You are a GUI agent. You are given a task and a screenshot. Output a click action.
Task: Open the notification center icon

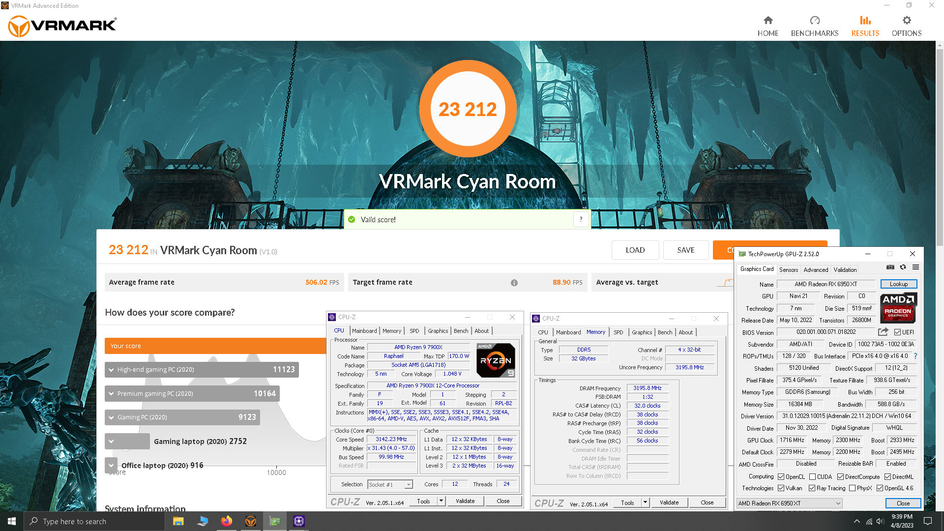pyautogui.click(x=928, y=521)
